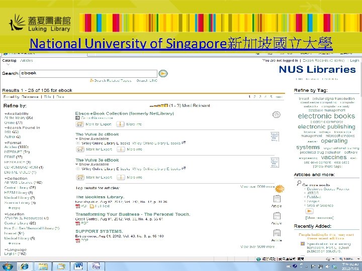This screenshot has height=271, width=362.
Task: Open Transforming Your Business article link
Action: [133, 214]
